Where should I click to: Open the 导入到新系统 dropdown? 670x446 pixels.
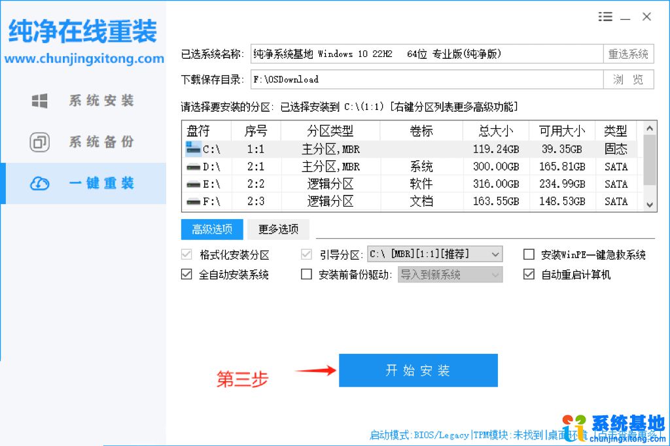[x=450, y=274]
